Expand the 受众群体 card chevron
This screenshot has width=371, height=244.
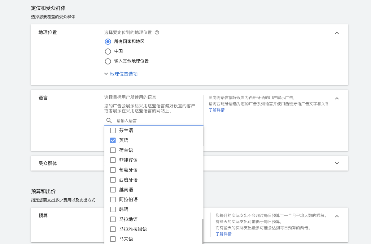pyautogui.click(x=337, y=163)
